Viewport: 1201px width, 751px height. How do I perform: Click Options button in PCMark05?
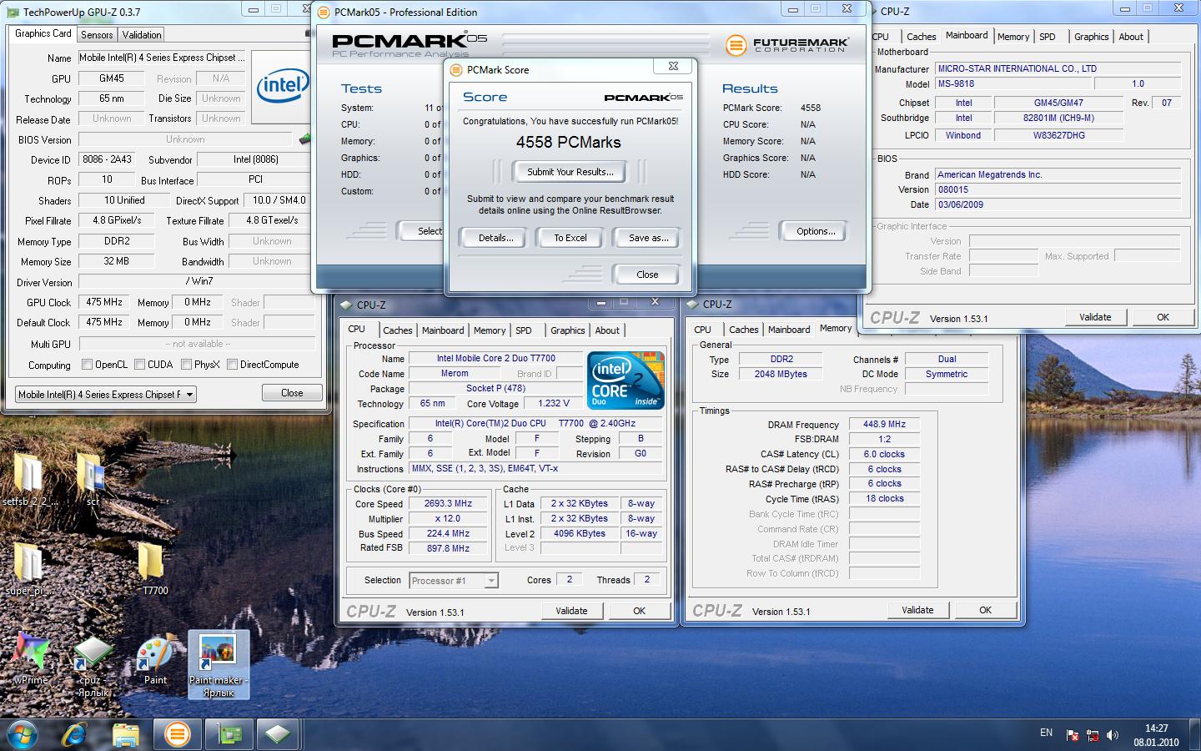815,231
